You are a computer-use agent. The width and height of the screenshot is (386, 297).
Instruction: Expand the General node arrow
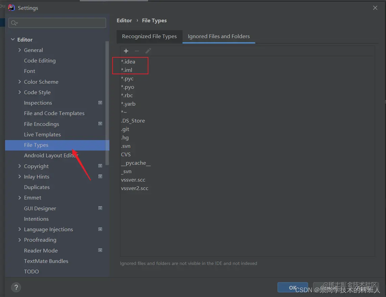(20, 50)
